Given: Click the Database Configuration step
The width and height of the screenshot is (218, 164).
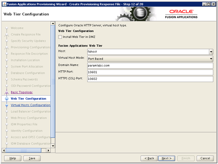Looking at the screenshot, I should [28, 73].
